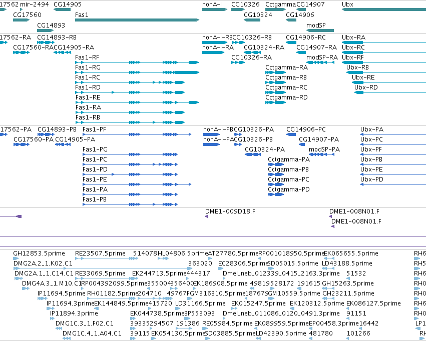
Task: Click the Fas1-PG protein label
Action: coord(95,149)
